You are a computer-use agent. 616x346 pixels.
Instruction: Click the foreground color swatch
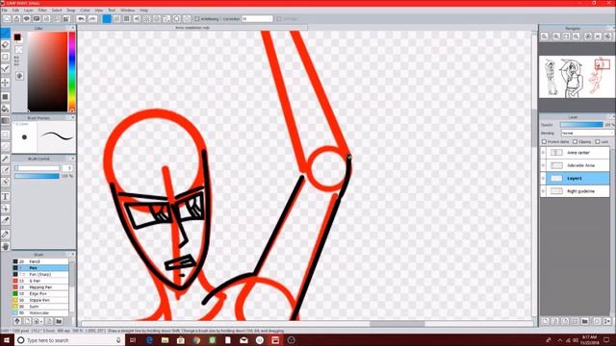pos(17,37)
